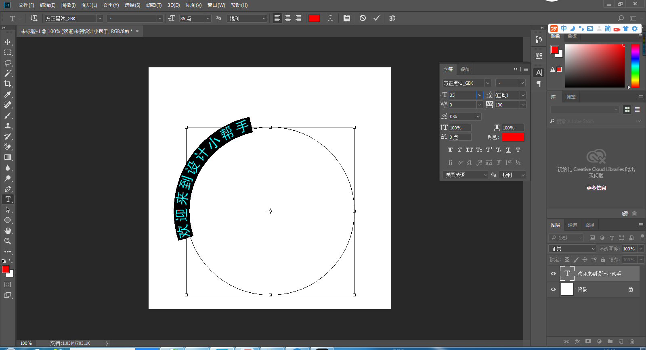The width and height of the screenshot is (646, 350).
Task: Select the Path Selection arrow tool
Action: tap(8, 210)
